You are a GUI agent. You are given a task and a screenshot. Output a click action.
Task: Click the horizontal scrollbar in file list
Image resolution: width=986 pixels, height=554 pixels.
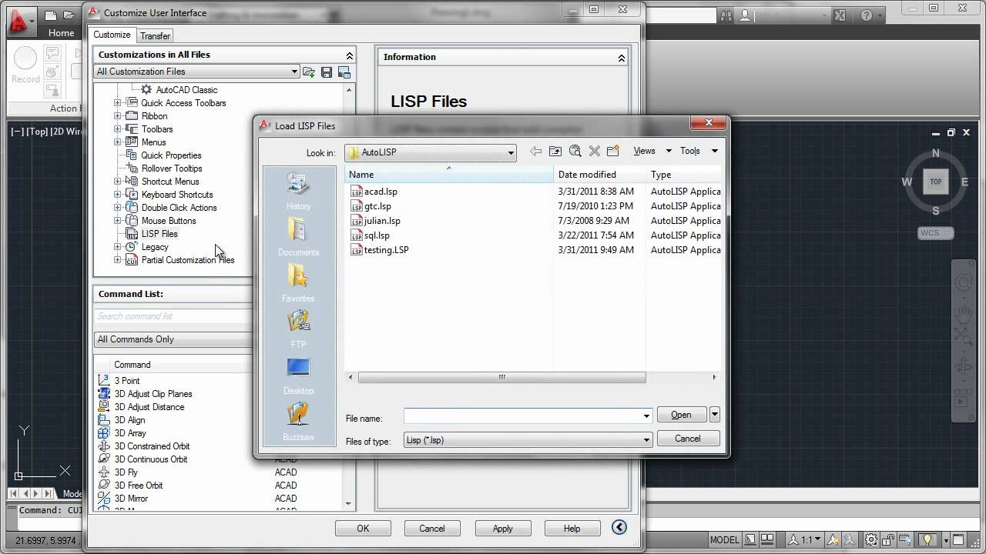[x=501, y=377]
